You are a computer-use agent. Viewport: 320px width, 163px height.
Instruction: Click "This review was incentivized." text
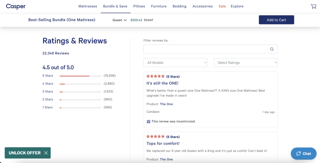click(x=173, y=121)
